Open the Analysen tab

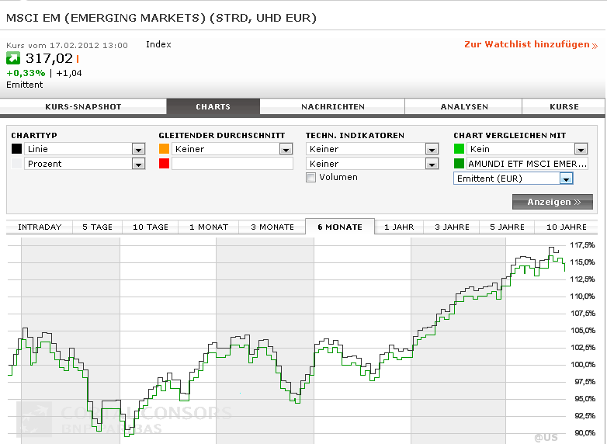point(464,107)
